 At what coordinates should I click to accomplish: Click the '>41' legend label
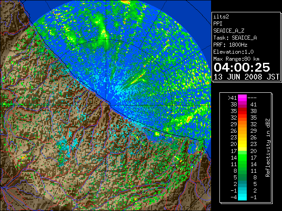click(x=232, y=98)
